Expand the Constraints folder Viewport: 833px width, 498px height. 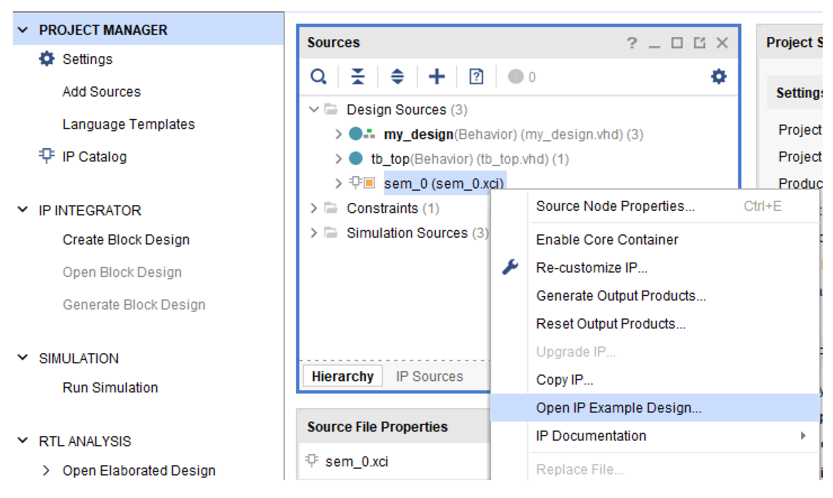pos(314,208)
